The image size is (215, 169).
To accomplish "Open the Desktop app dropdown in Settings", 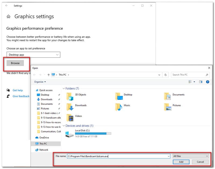I will click(33, 55).
